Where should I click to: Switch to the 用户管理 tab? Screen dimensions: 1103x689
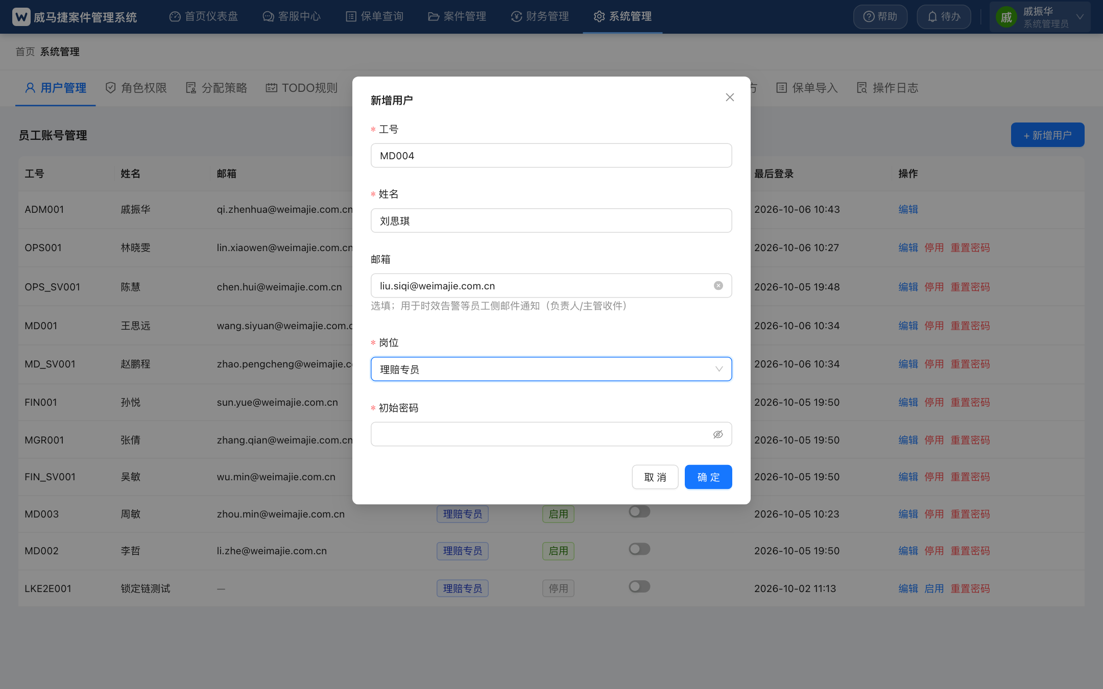pyautogui.click(x=56, y=88)
